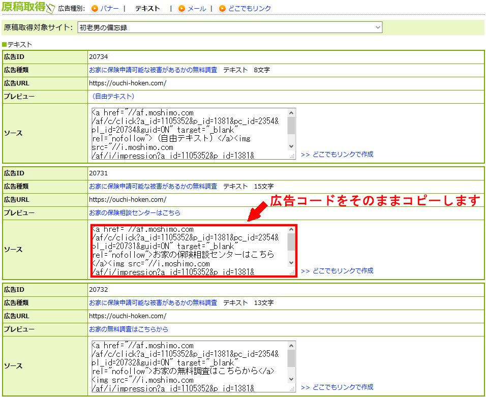Click the テキスト 13文字 label
The height and width of the screenshot is (397, 486).
(x=249, y=303)
